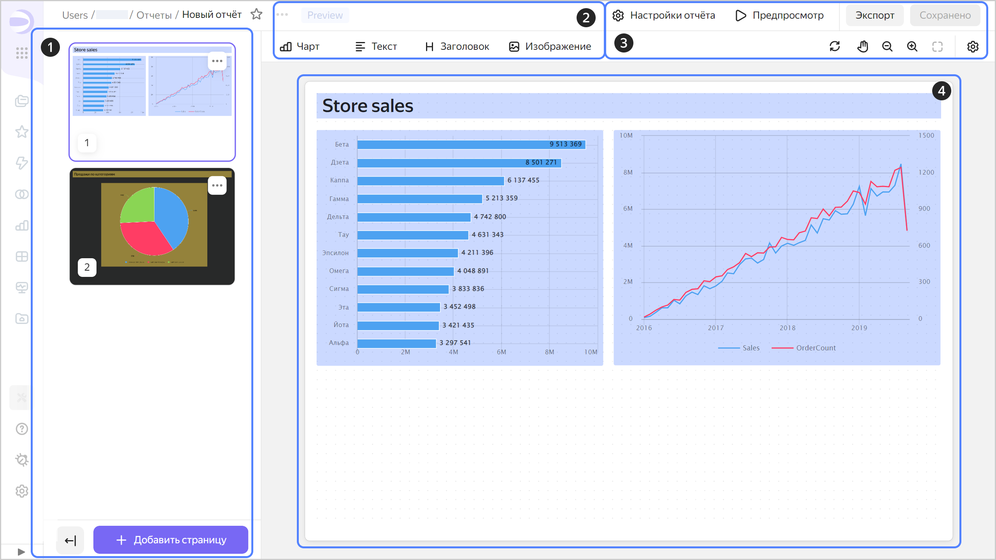Screen dimensions: 996x560
Task: Open the three-dot menu near Preview label
Action: 282,15
